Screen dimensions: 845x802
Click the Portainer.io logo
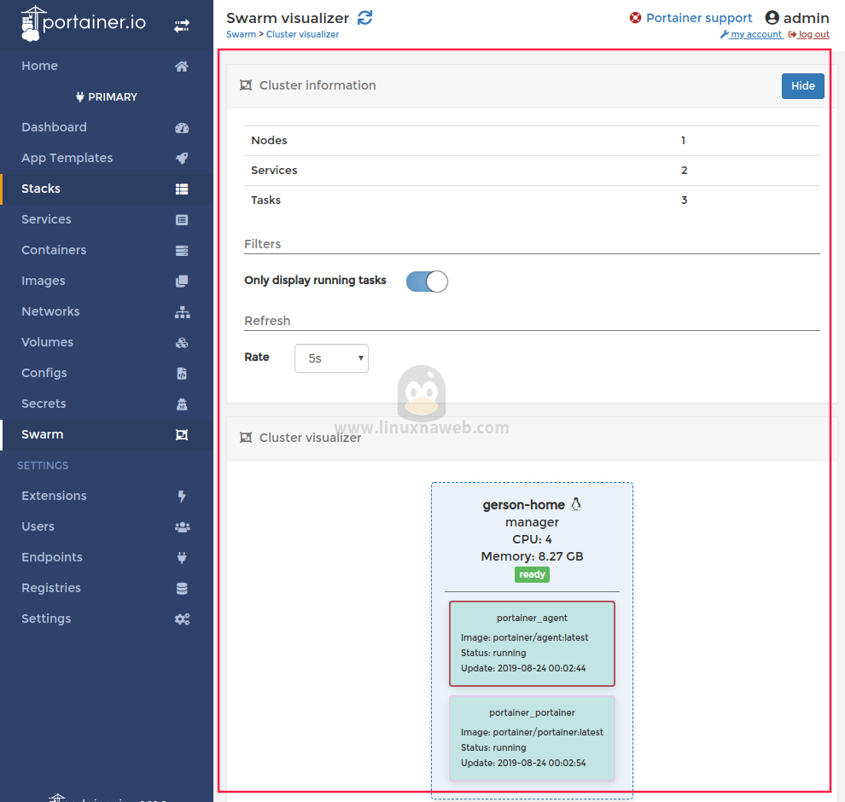(84, 23)
